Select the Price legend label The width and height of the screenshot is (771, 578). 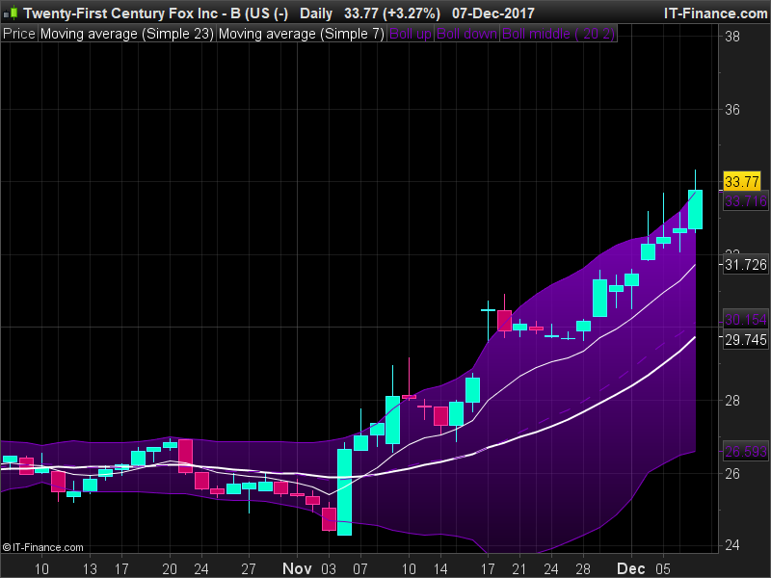(19, 34)
